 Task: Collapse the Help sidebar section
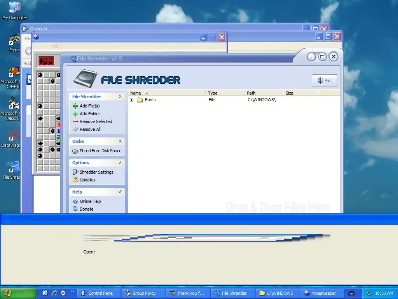pos(120,192)
